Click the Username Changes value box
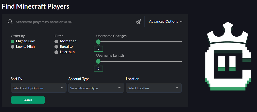Image resolution: width=257 pixels, height=112 pixels. click(98, 49)
